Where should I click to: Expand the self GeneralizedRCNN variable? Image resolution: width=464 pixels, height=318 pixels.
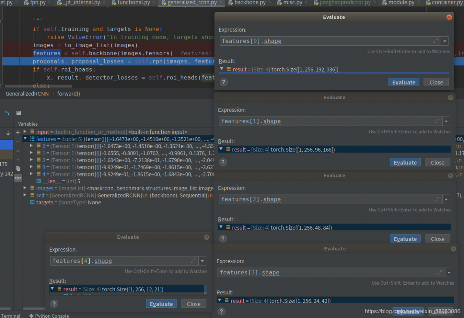click(x=25, y=195)
